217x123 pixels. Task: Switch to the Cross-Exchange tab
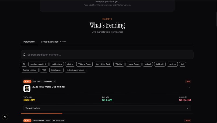(50, 42)
